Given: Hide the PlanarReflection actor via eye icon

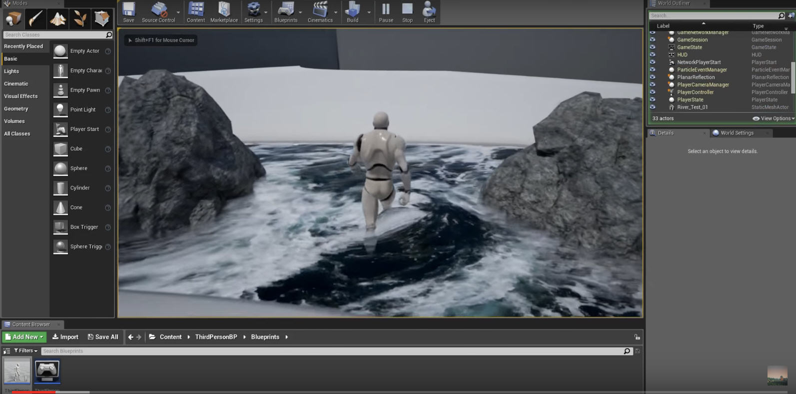Looking at the screenshot, I should (x=652, y=77).
